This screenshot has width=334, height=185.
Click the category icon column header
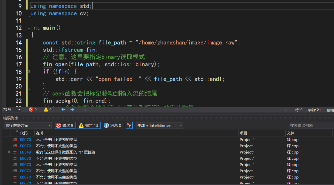15,133
